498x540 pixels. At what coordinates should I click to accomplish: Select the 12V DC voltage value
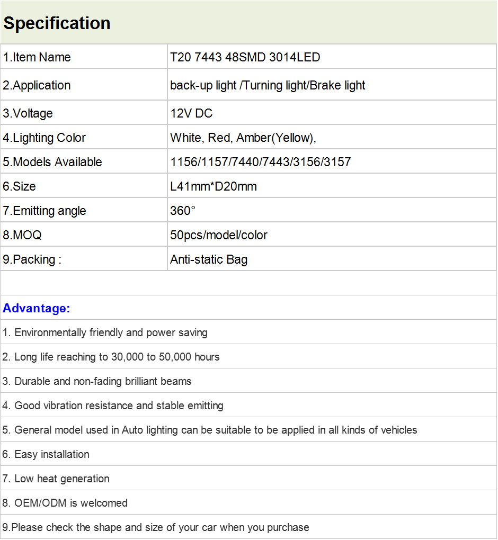click(191, 113)
